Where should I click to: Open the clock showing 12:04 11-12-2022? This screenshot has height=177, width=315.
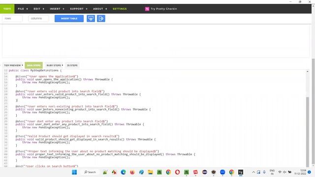click(300, 172)
